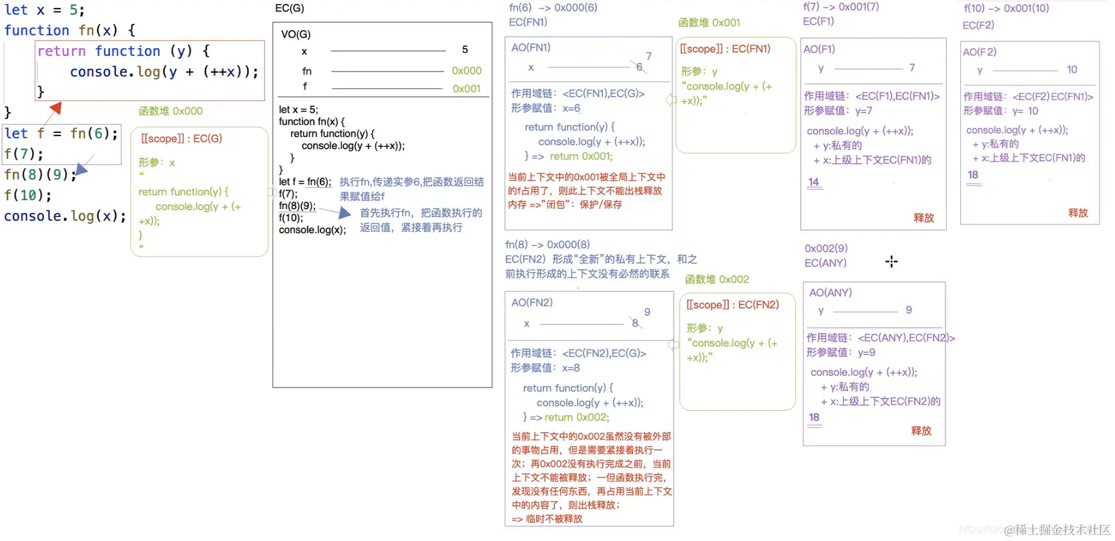Select the 'f(10) -> 0x001(10)' heading
This screenshot has width=1115, height=541.
click(x=1006, y=9)
